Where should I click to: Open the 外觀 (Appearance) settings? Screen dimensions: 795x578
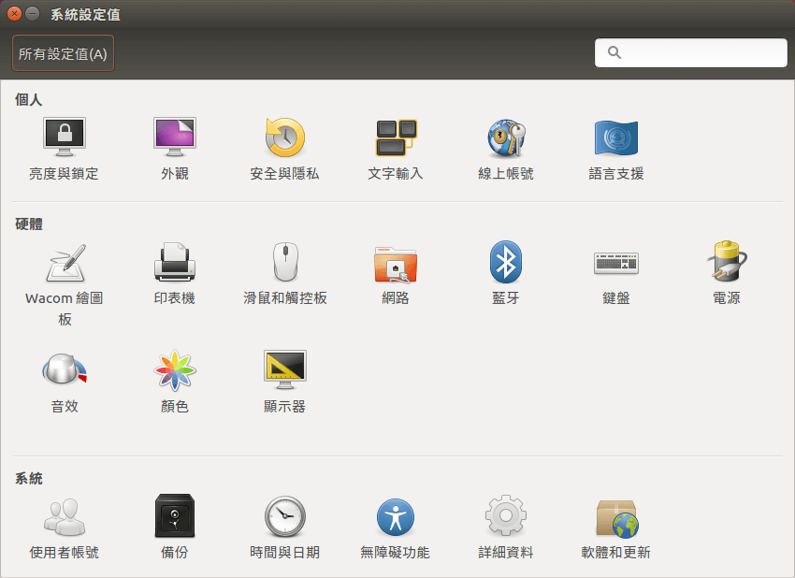coord(174,145)
